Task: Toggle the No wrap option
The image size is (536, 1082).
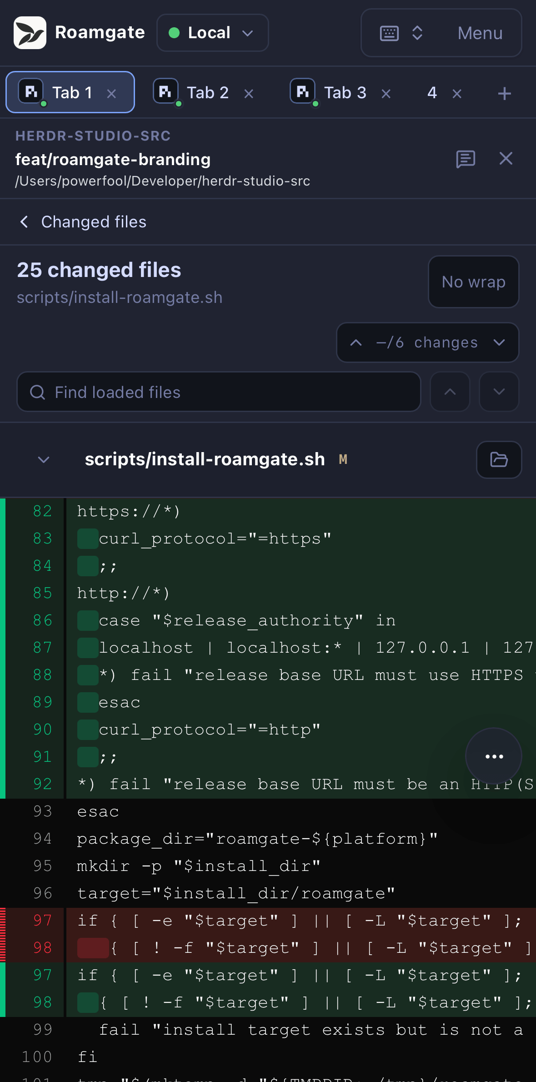Action: tap(473, 282)
